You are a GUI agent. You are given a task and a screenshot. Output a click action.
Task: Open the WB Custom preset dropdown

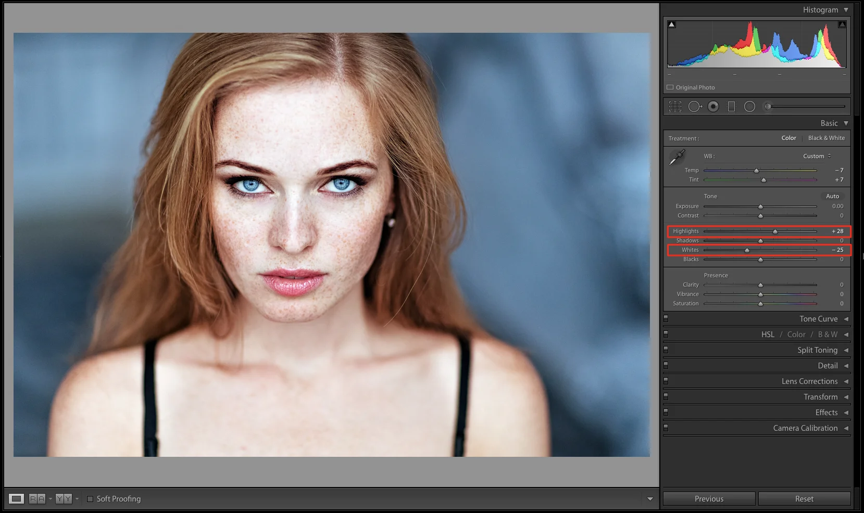click(x=817, y=156)
